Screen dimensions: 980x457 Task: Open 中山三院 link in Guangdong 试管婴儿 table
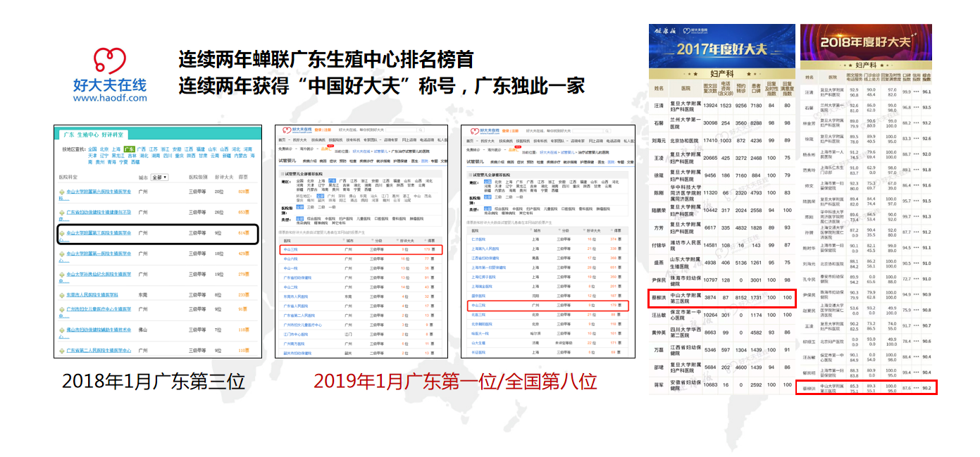coord(290,249)
